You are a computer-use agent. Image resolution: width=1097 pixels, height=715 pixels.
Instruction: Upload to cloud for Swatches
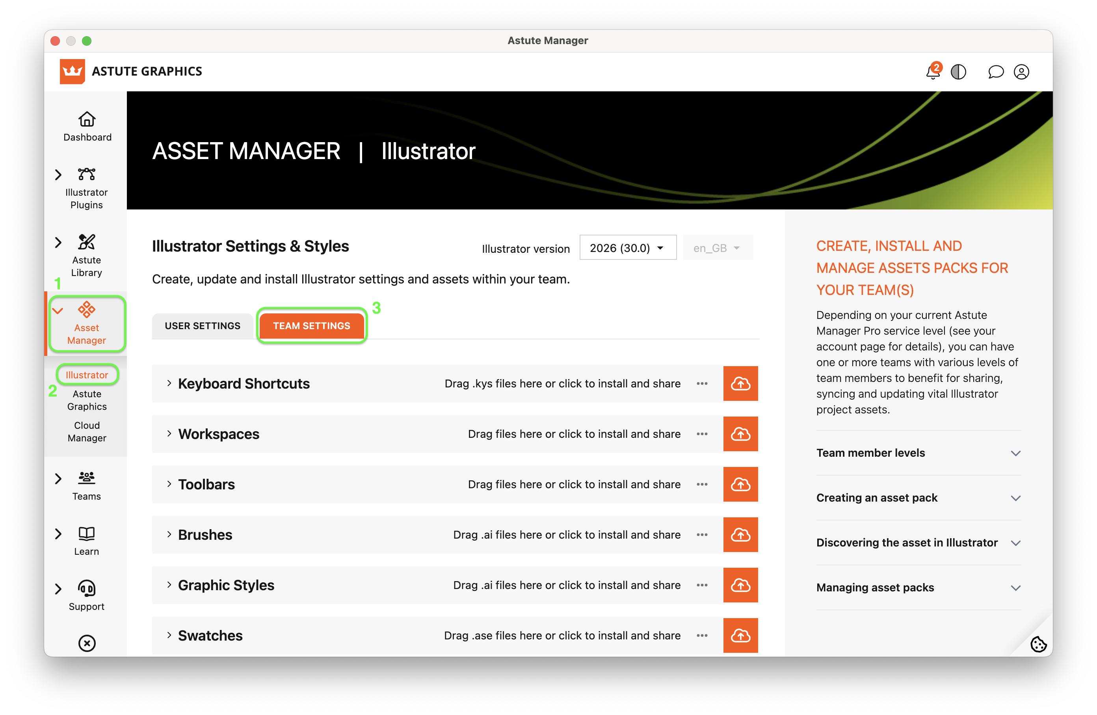(741, 635)
